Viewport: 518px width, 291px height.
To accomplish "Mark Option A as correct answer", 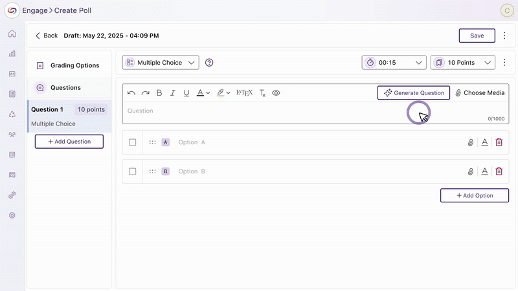I will point(132,142).
